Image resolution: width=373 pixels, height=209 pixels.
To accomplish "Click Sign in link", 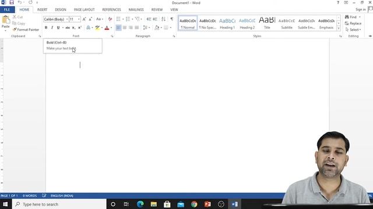I will [x=361, y=10].
